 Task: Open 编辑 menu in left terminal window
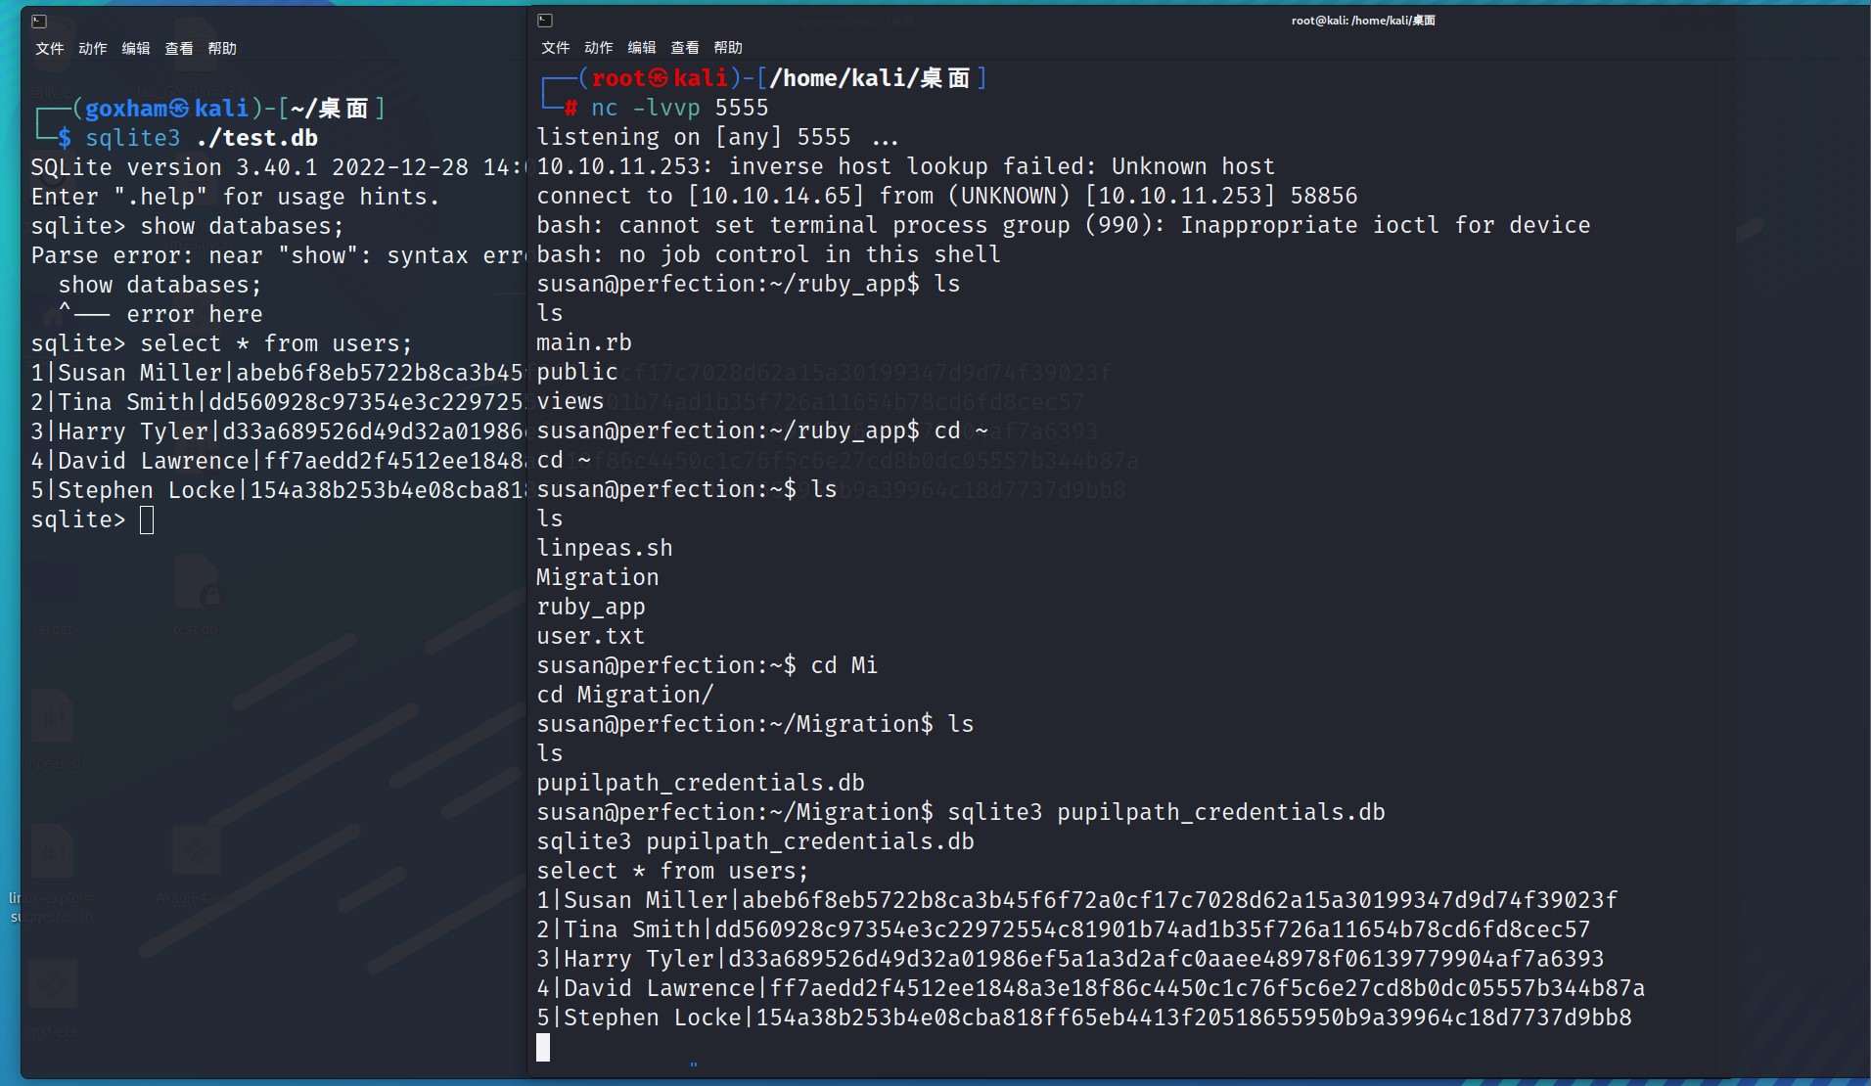pyautogui.click(x=136, y=49)
